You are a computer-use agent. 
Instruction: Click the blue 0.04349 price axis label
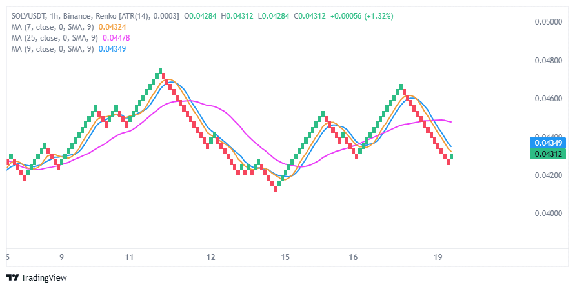point(549,143)
